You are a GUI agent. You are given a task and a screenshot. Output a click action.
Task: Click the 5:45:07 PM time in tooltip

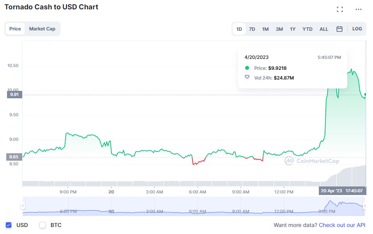point(329,57)
